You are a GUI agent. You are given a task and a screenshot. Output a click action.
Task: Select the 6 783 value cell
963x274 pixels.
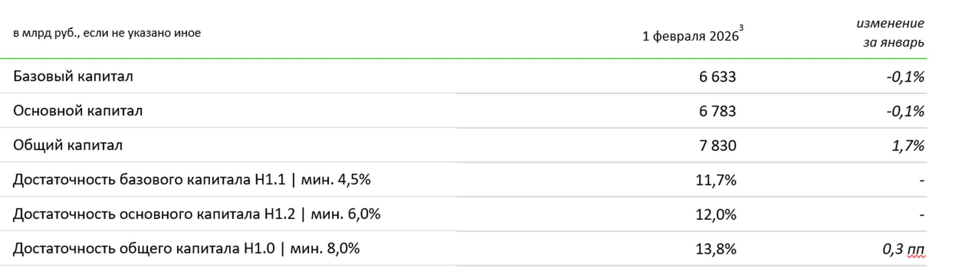pos(717,111)
